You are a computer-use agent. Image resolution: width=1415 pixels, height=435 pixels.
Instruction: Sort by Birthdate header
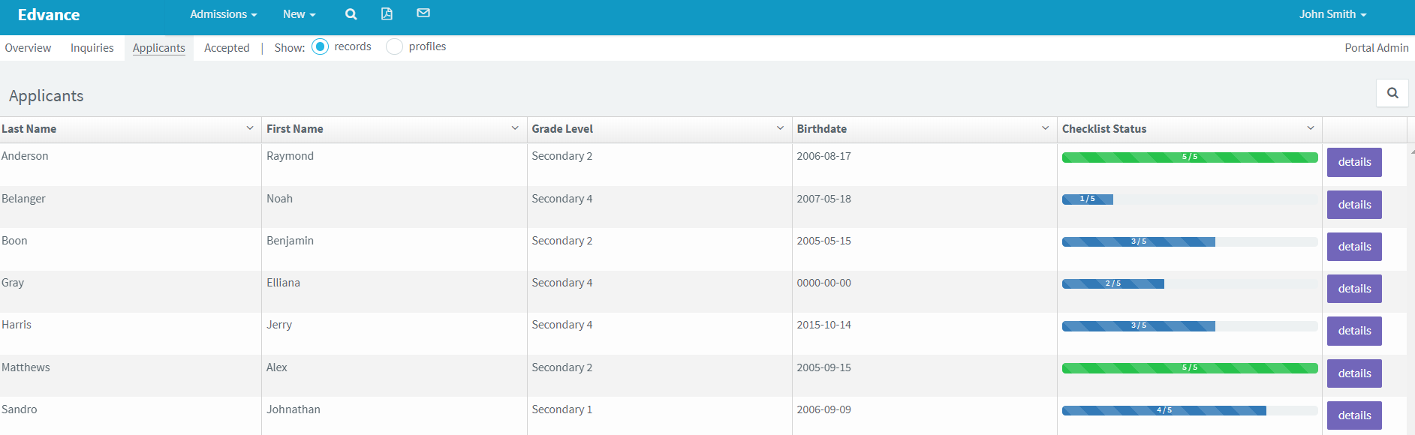822,129
